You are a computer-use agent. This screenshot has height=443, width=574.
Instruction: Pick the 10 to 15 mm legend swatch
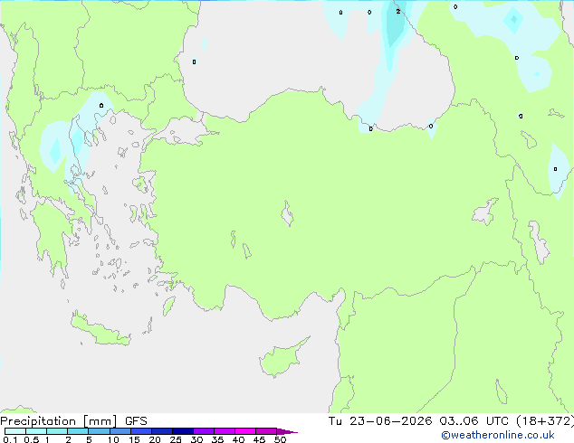120,431
